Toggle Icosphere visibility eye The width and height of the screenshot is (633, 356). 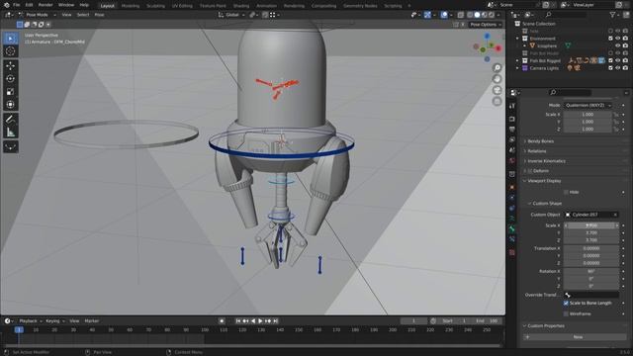(x=617, y=45)
